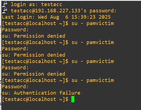Screen dimensions: 141x110
Task: Click the 'login as: testacc' line
Action: click(x=37, y=4)
